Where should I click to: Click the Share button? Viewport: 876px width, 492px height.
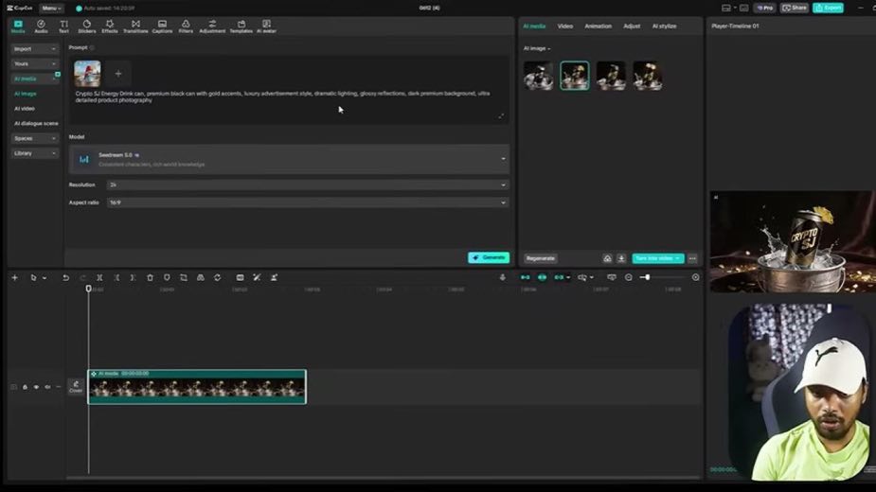pyautogui.click(x=794, y=8)
